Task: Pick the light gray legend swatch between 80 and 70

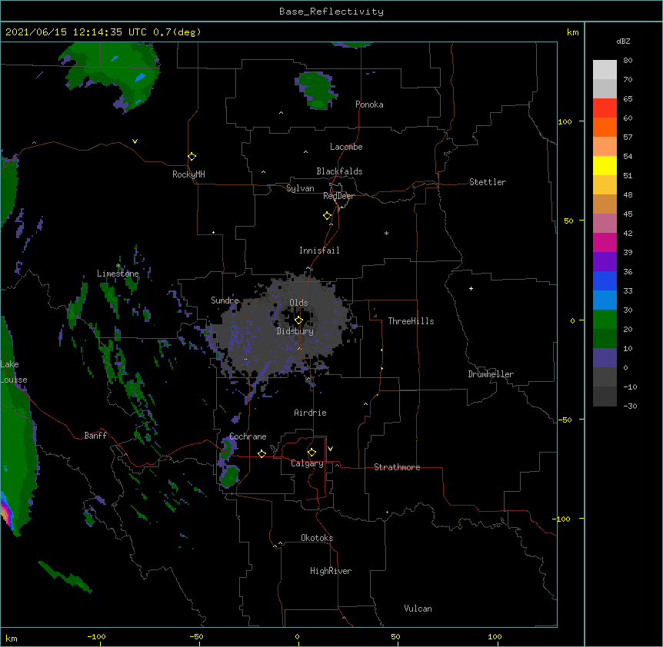Action: 605,70
